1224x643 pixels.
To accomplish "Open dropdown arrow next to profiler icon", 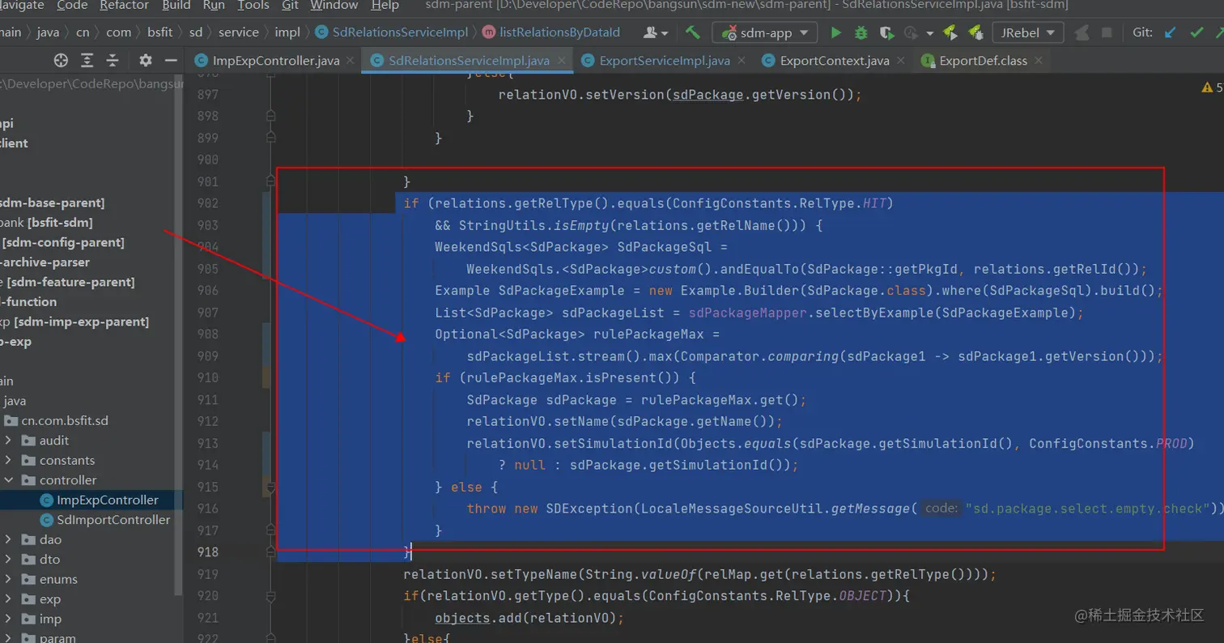I will tap(929, 33).
